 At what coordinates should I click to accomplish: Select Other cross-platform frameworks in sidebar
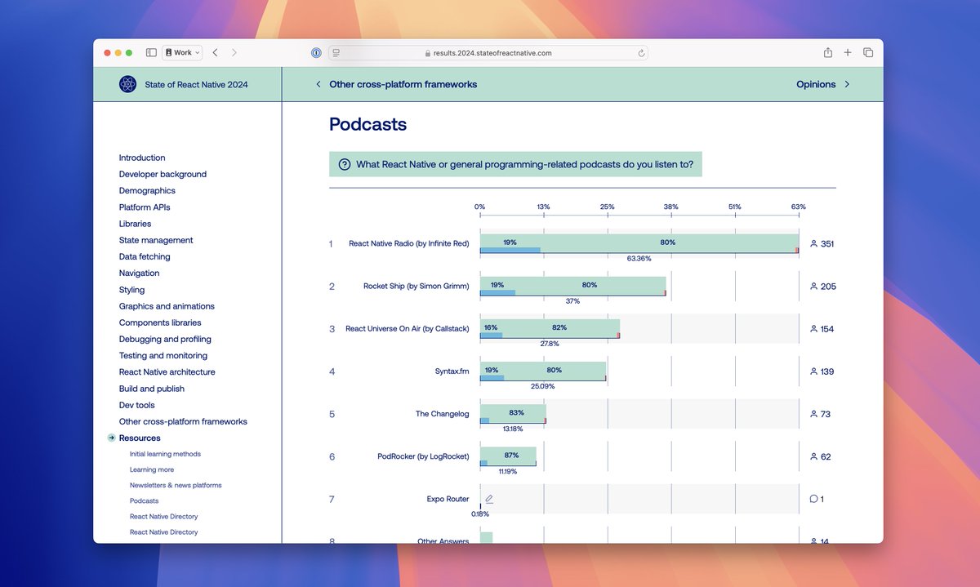click(x=183, y=421)
